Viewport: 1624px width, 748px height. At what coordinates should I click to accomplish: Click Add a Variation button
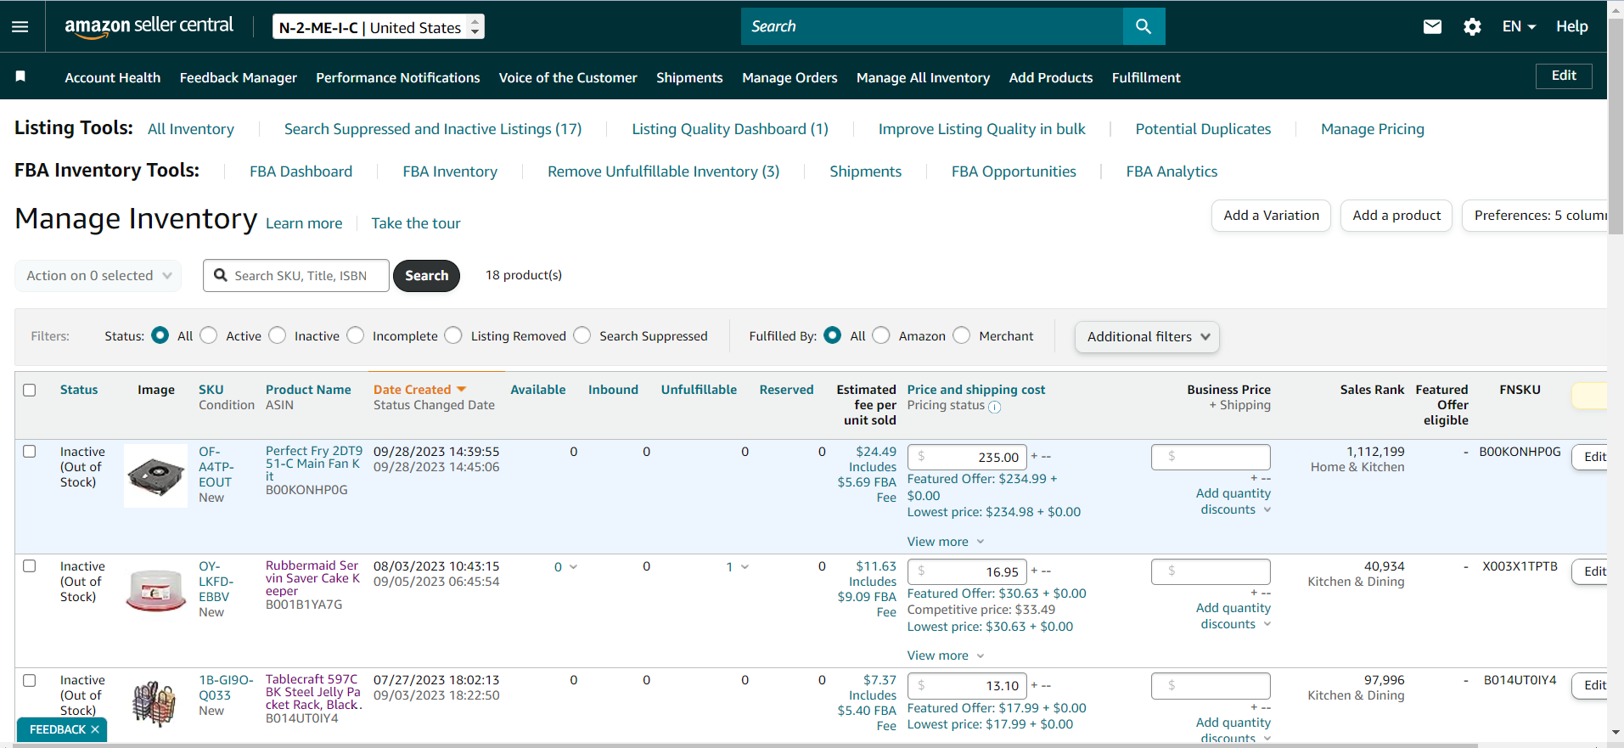[1271, 216]
